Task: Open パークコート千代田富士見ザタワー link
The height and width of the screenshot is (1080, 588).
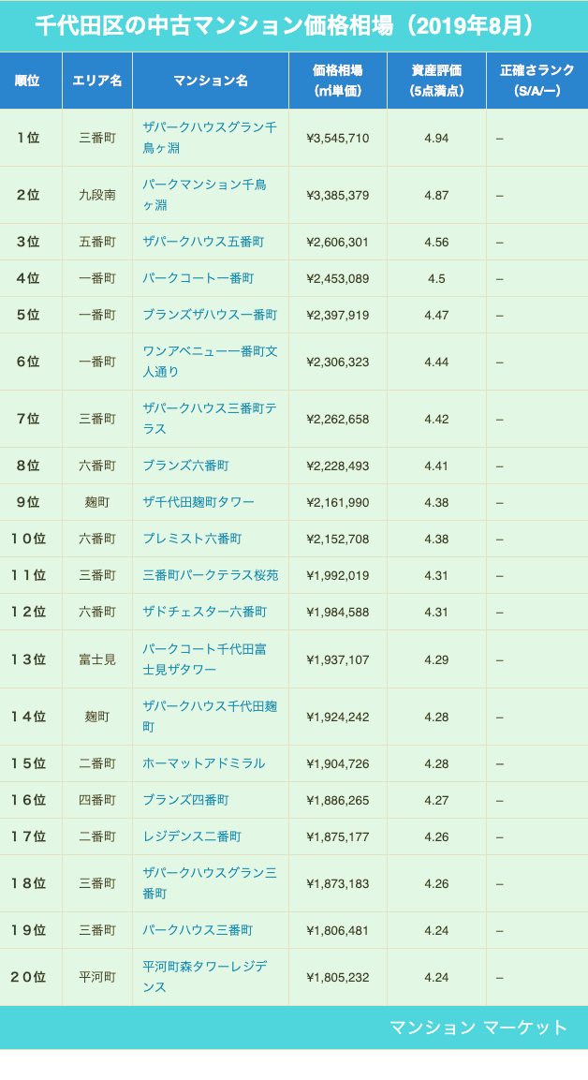Action: [204, 658]
